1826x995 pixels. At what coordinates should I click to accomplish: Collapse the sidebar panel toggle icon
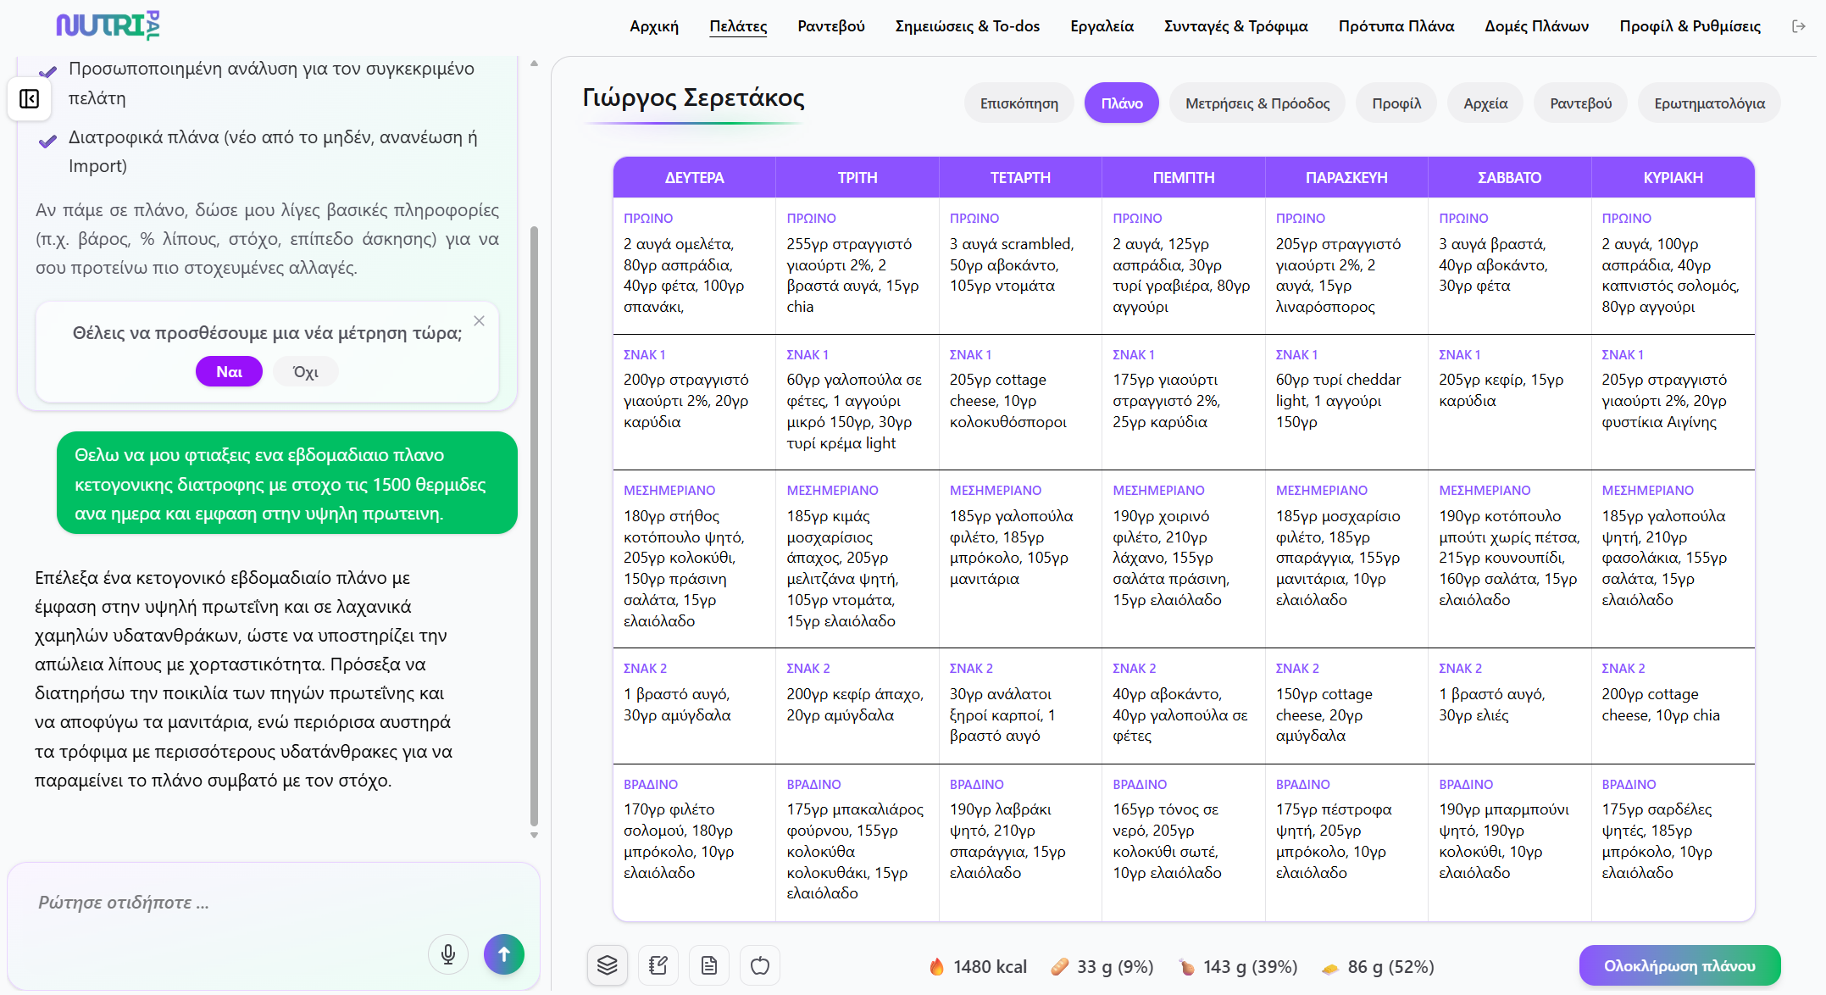click(x=29, y=99)
